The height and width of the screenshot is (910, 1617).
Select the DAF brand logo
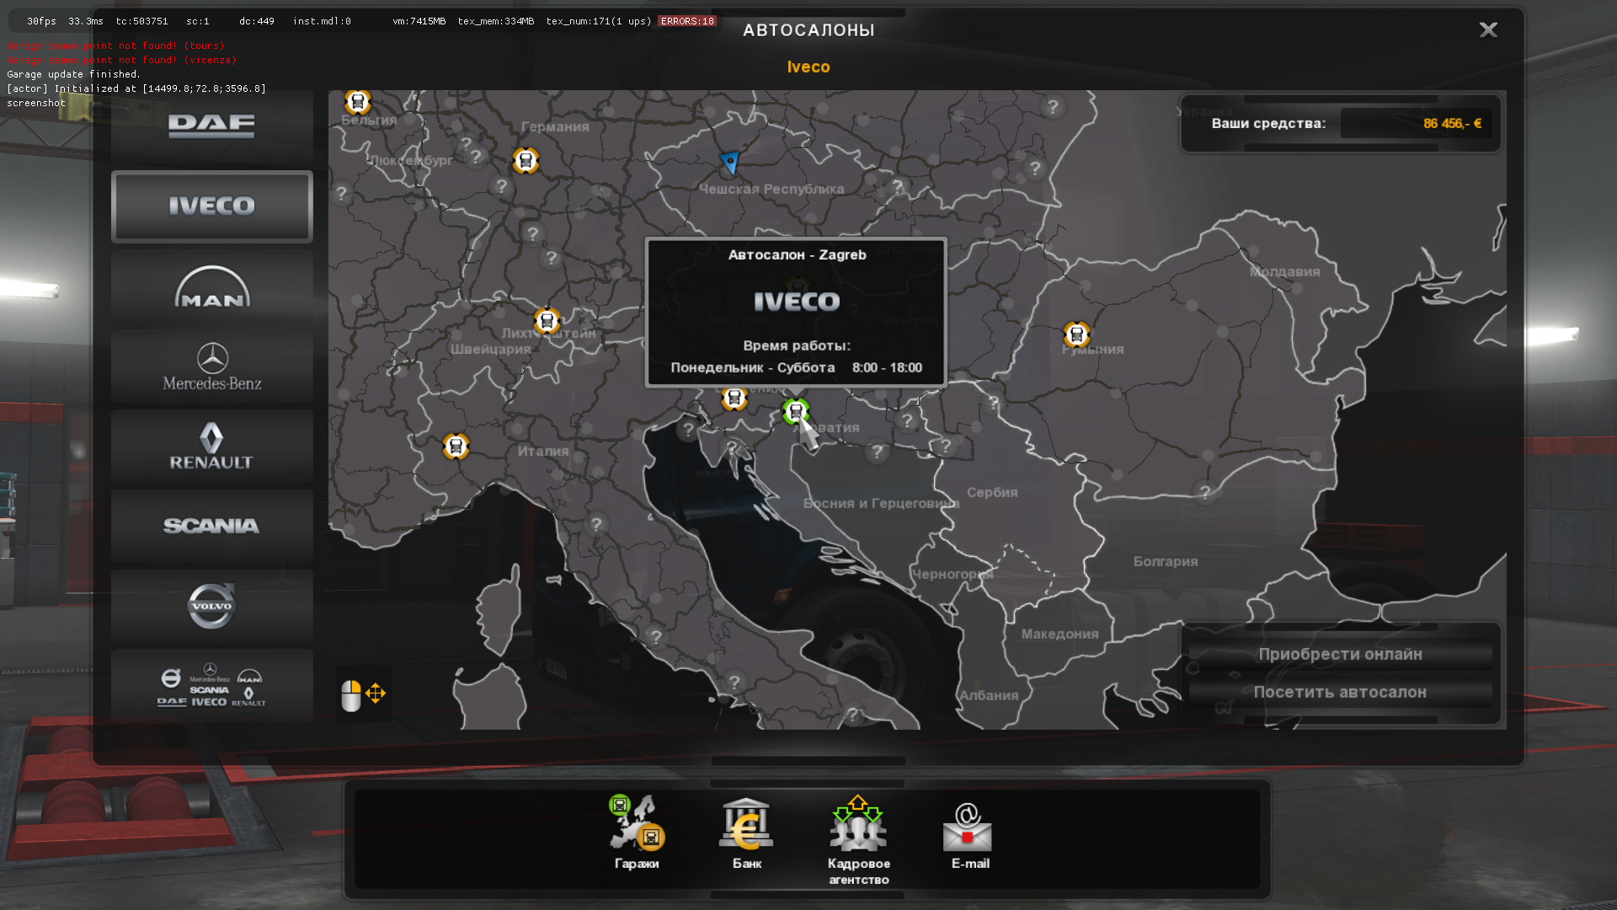coord(211,126)
